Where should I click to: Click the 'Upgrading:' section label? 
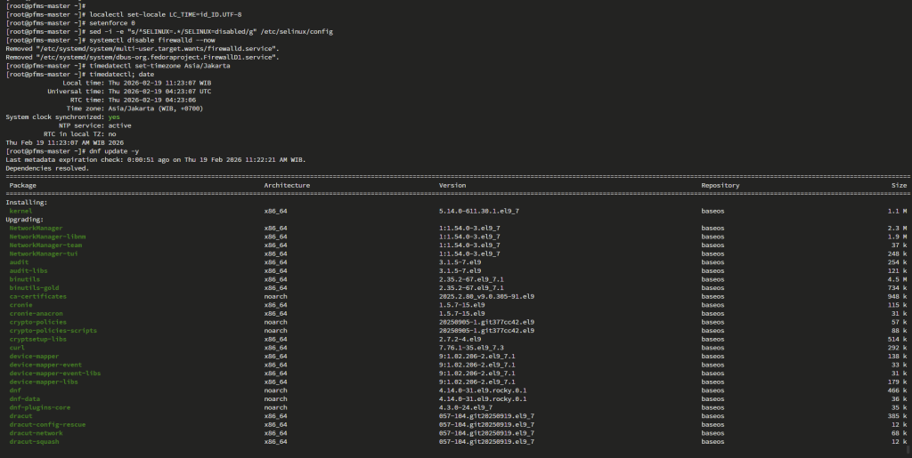pos(24,220)
